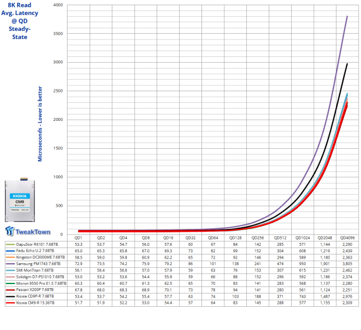Click the 'Pascari X200P 7.68TB' legend label
Image resolution: width=361 pixels, height=330 pixels.
coord(35,290)
